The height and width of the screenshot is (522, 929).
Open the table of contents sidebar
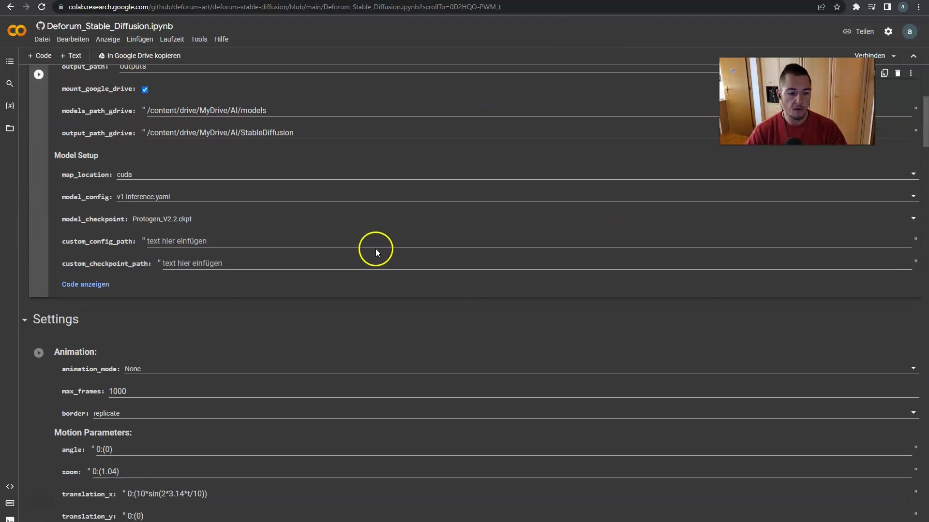click(10, 61)
